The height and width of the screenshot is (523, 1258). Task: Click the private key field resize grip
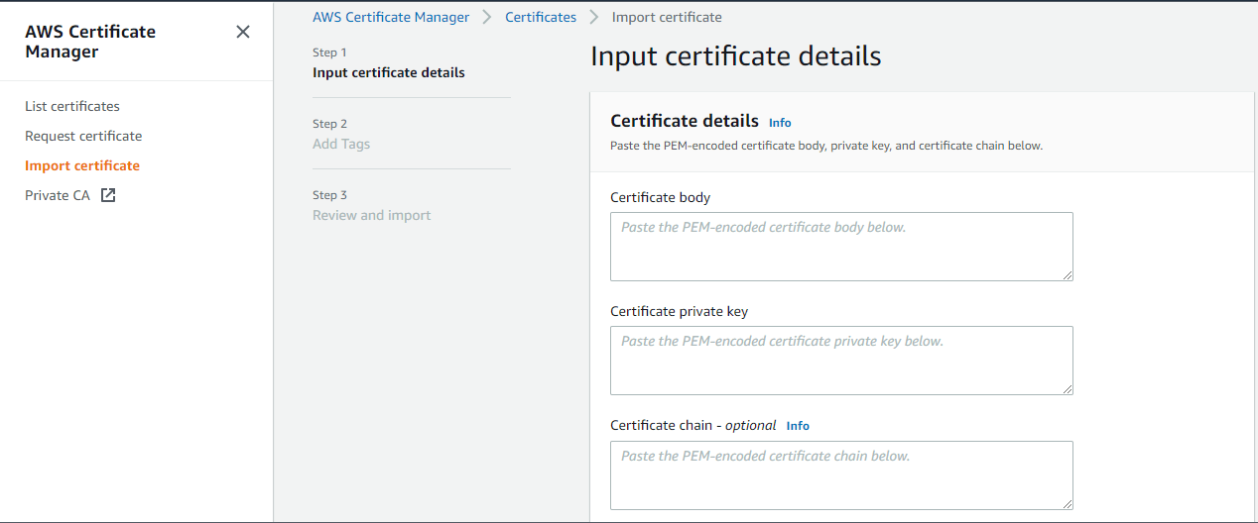coord(1067,388)
